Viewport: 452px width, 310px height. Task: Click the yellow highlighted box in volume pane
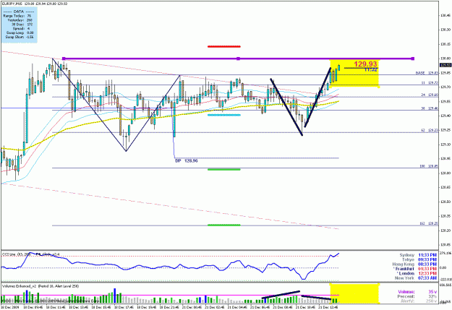pos(354,293)
